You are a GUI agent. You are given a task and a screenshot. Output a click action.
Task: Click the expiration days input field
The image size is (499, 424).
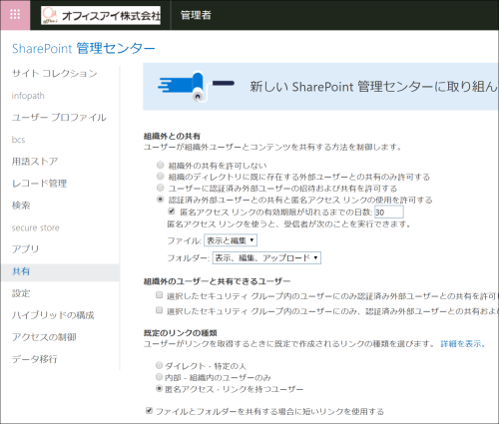tap(389, 212)
